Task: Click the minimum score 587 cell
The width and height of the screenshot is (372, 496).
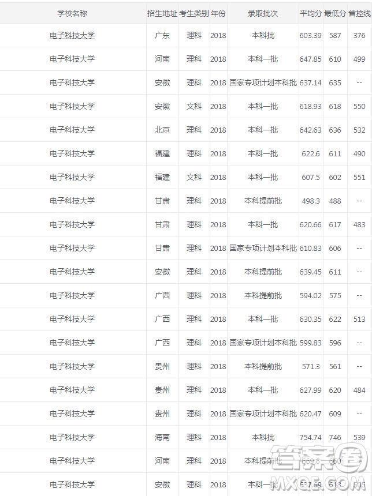Action: 335,35
